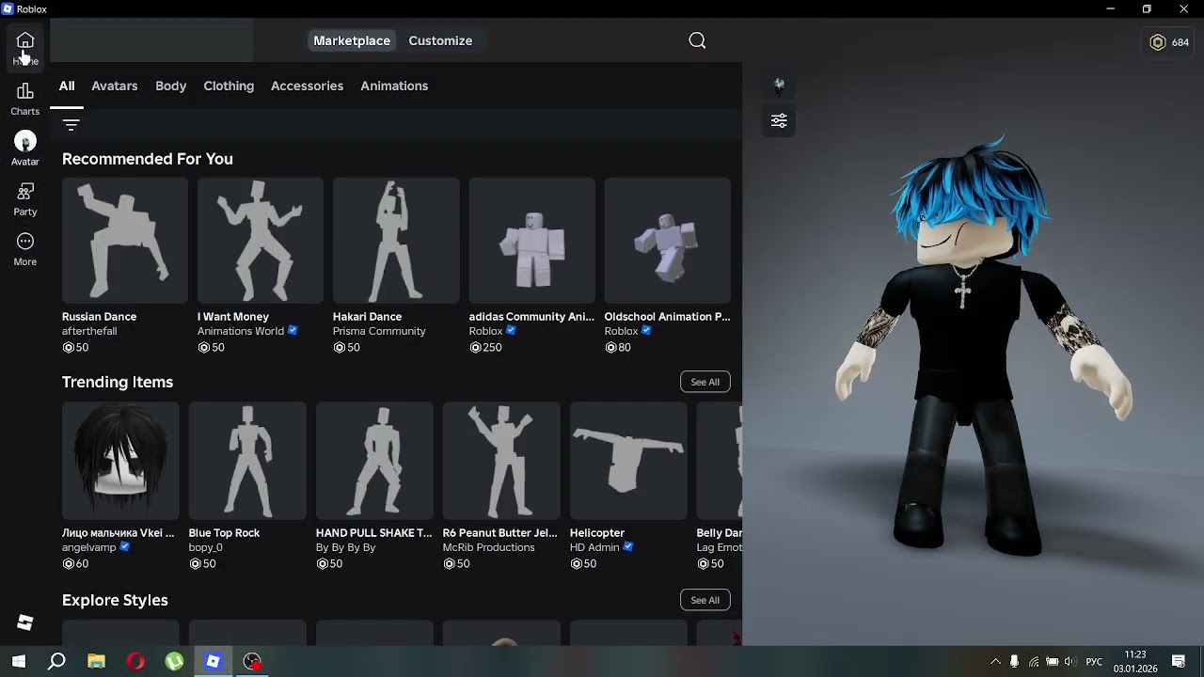Click the Roblox logo icon at the sidebar bottom

tap(25, 622)
